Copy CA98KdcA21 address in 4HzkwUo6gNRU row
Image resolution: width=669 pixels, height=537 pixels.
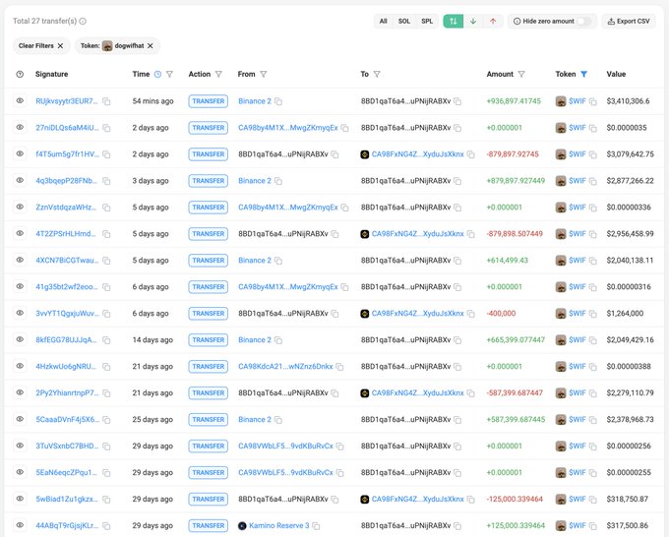339,367
